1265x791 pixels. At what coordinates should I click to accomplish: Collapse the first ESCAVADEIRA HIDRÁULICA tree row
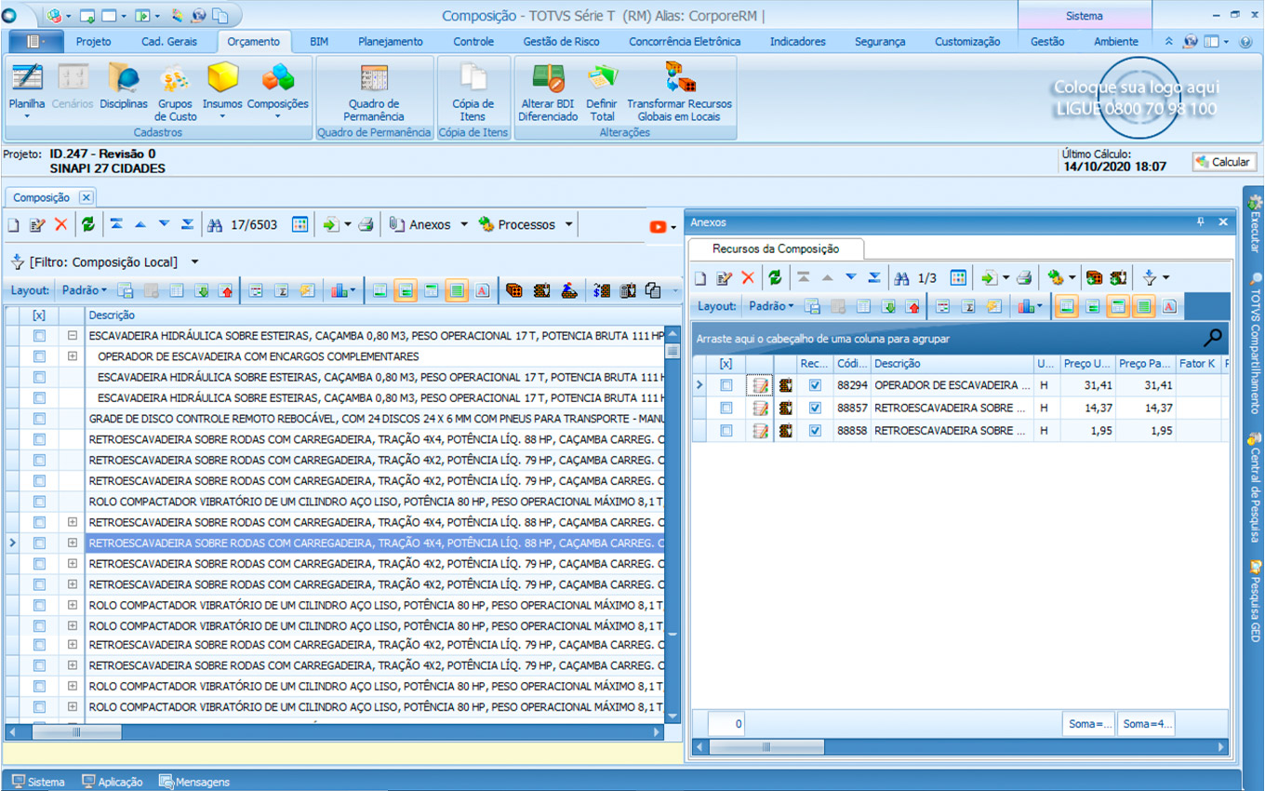[72, 336]
